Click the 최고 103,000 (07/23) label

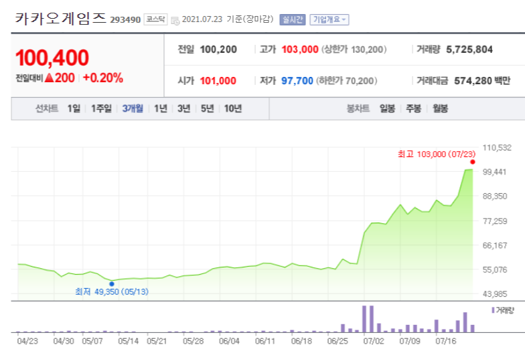point(437,154)
